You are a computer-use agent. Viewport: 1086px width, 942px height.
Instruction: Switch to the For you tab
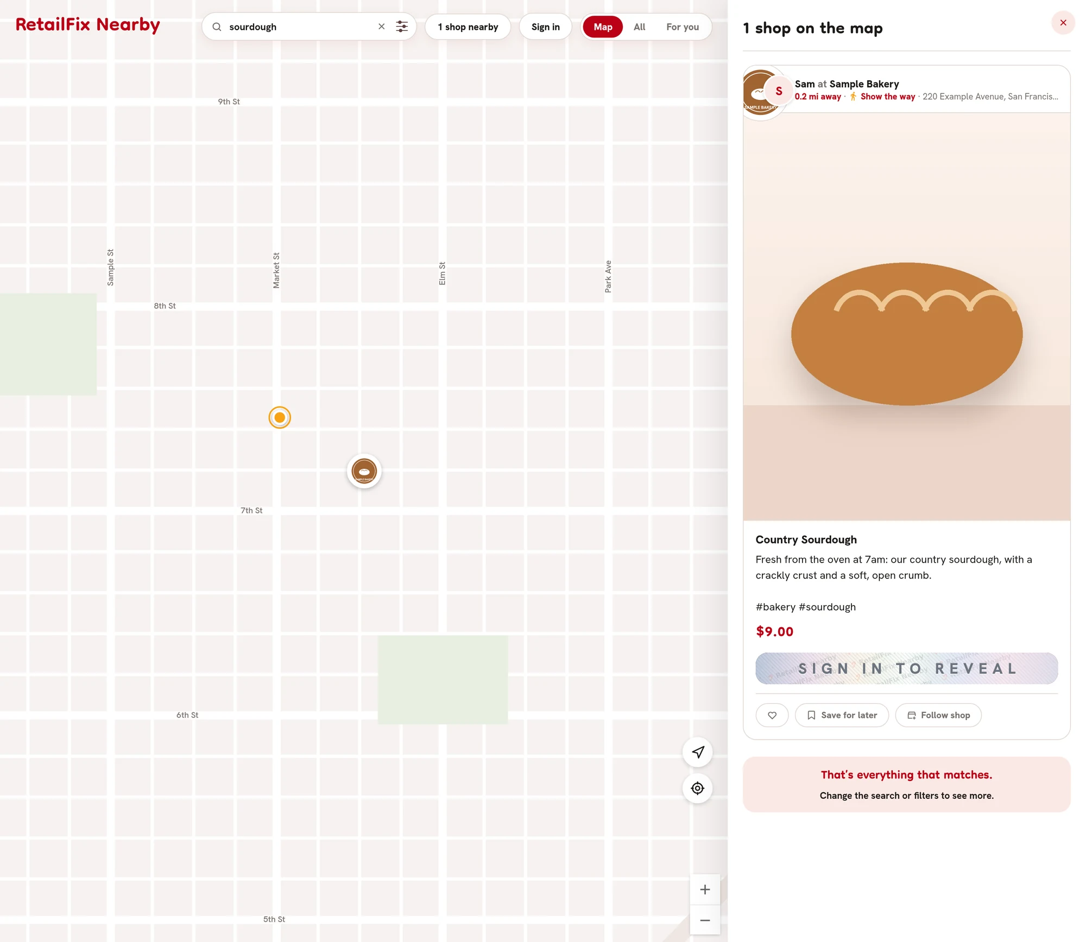click(x=683, y=27)
